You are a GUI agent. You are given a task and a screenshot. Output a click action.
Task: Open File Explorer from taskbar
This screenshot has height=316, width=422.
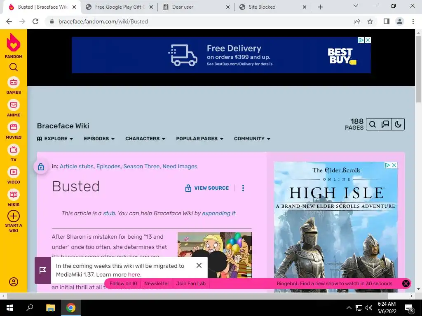click(x=50, y=308)
